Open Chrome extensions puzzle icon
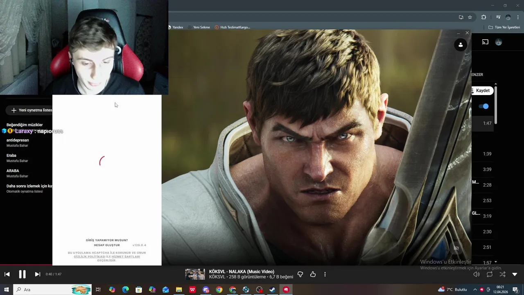Image resolution: width=524 pixels, height=295 pixels. 483,17
